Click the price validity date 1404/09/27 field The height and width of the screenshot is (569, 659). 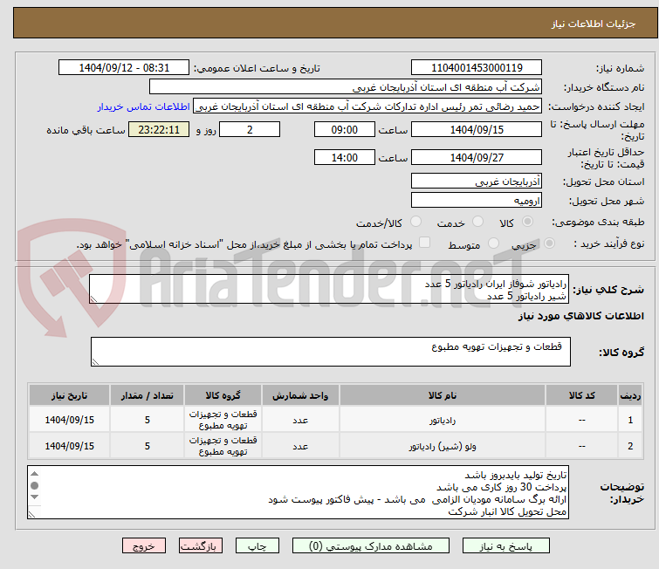tap(477, 157)
